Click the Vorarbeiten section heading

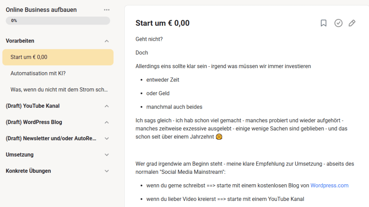[x=20, y=41]
